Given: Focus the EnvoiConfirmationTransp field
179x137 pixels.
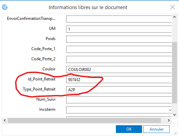Looking at the screenshot, I should pos(119,19).
